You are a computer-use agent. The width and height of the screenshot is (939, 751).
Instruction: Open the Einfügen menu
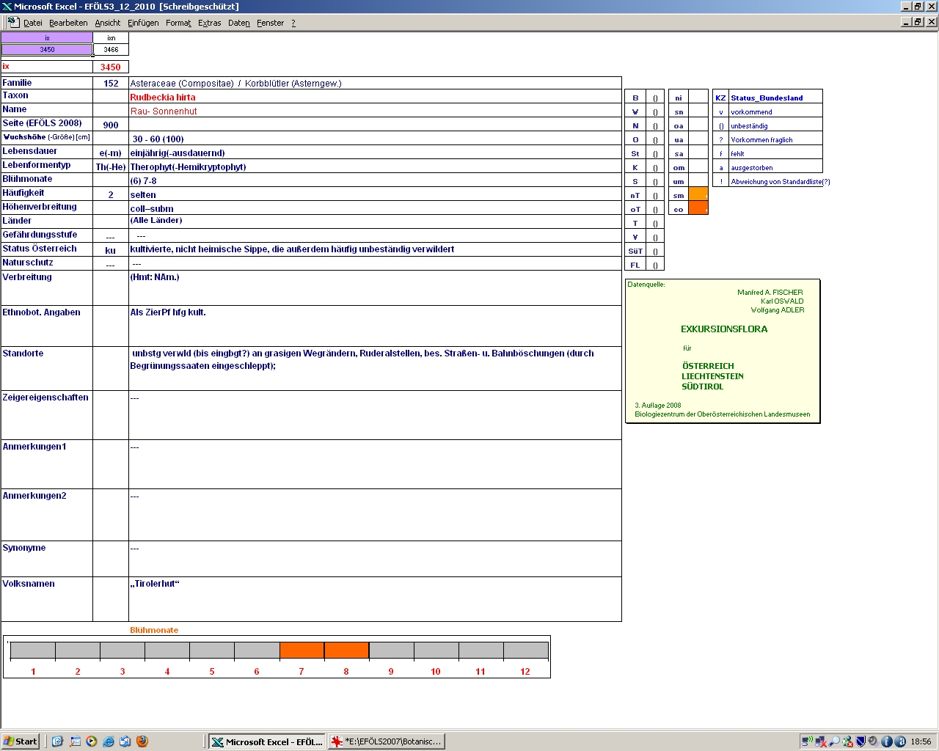[x=143, y=23]
